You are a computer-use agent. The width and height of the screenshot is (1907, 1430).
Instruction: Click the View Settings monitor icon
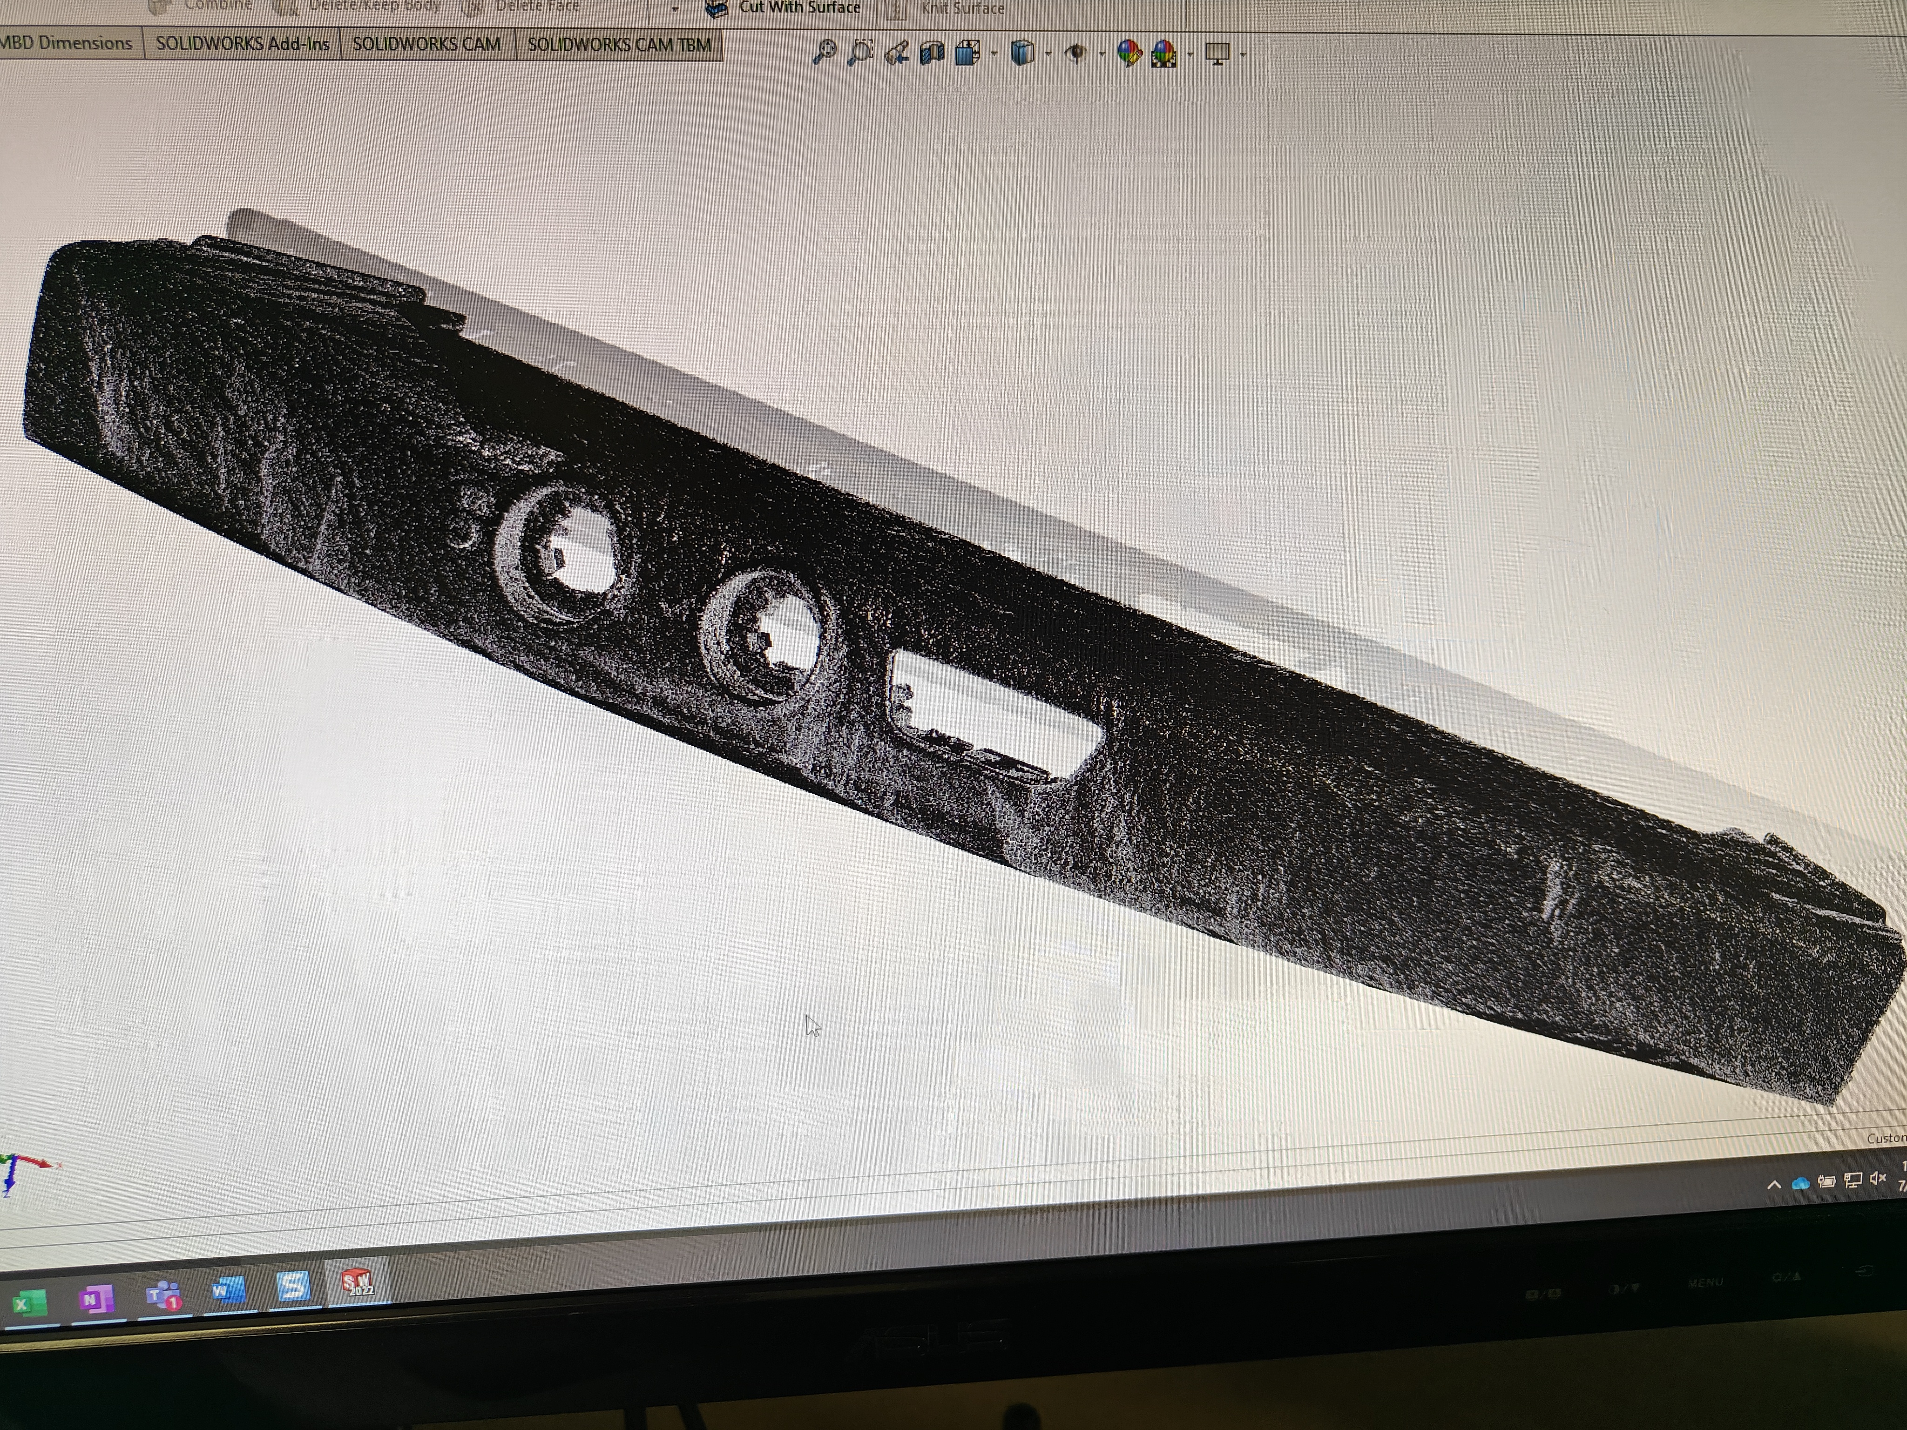(x=1217, y=54)
